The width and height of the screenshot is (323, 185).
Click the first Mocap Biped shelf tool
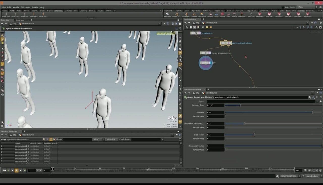34,15
